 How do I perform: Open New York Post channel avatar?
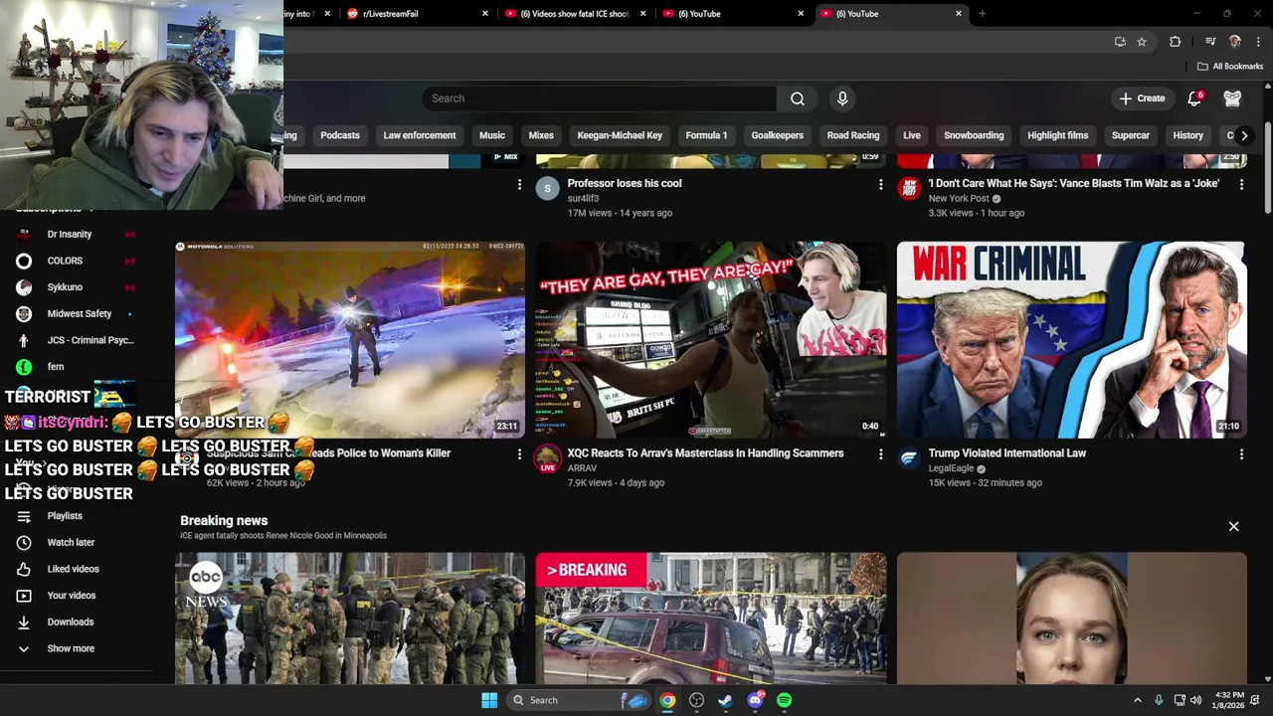(x=909, y=188)
